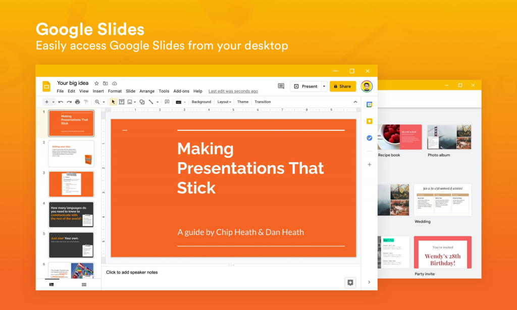Open the Format menu
This screenshot has width=517, height=310.
click(115, 91)
